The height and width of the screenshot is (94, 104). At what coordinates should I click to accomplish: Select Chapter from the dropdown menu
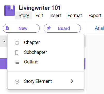click(46, 42)
